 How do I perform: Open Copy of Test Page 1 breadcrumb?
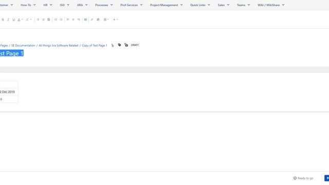coord(95,46)
